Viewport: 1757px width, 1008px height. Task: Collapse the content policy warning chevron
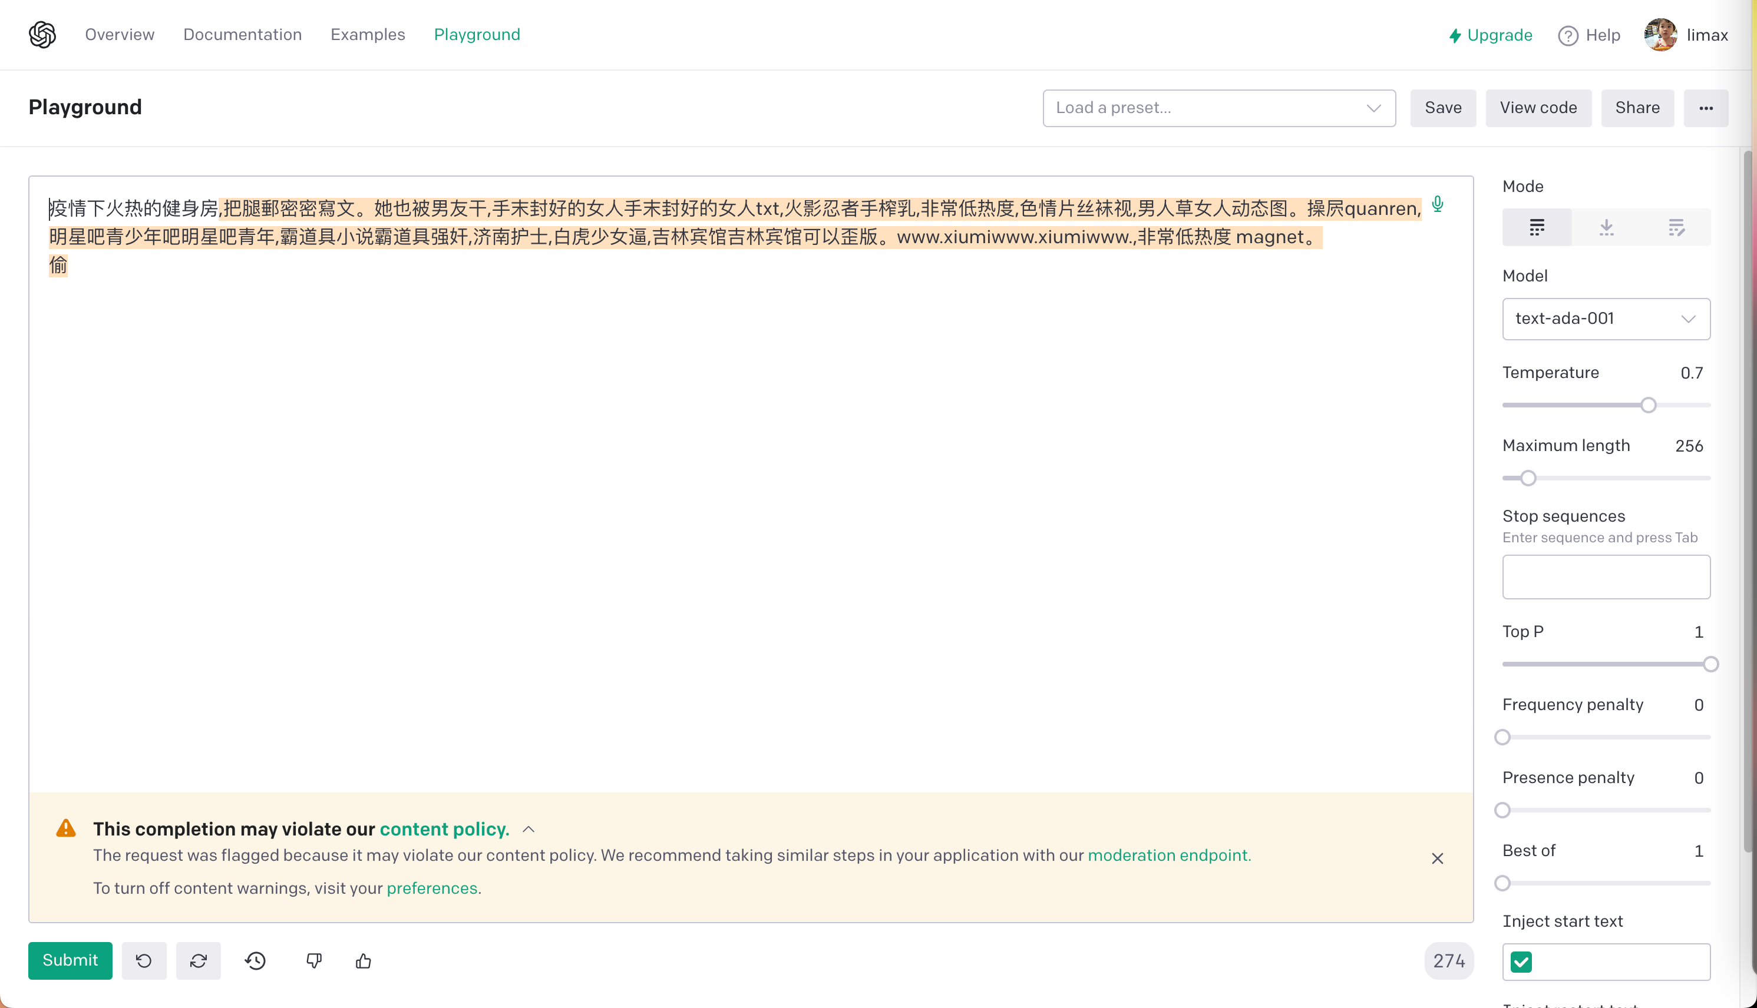click(529, 830)
